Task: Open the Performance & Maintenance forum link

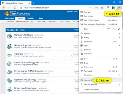Action: coord(29,71)
